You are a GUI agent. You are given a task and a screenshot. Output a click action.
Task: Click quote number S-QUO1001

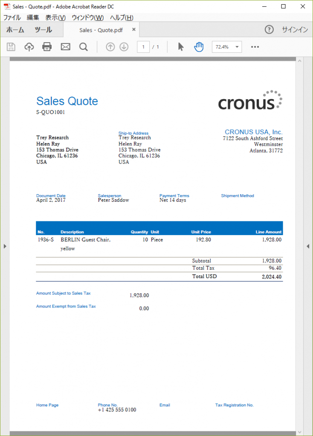pos(50,112)
